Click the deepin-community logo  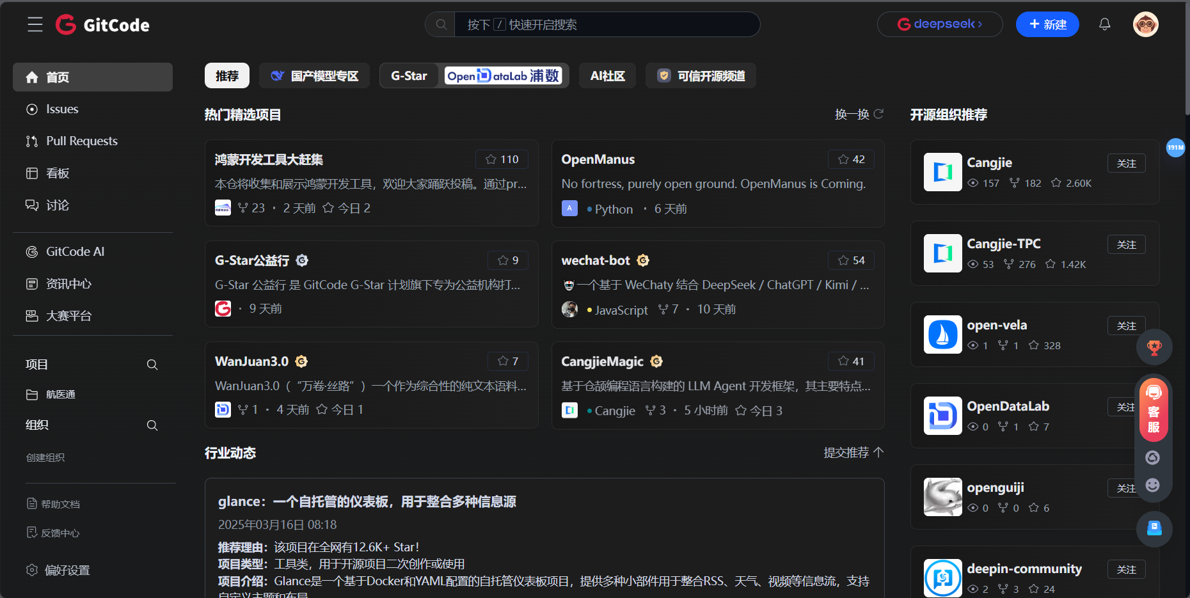click(x=942, y=578)
